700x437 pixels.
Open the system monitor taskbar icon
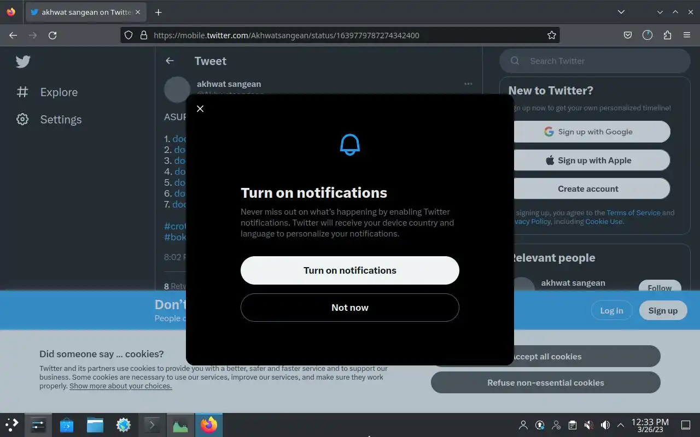[x=180, y=424]
